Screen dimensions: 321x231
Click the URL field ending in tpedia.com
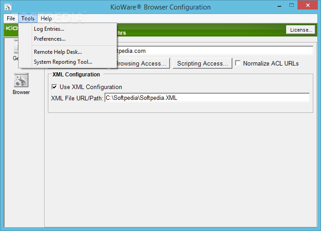(x=215, y=51)
